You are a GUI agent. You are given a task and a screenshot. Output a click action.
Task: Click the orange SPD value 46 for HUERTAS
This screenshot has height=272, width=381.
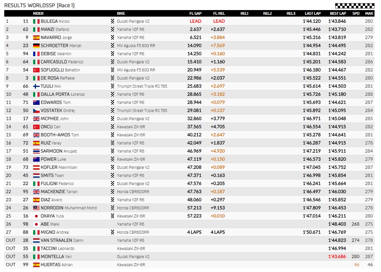357,265
